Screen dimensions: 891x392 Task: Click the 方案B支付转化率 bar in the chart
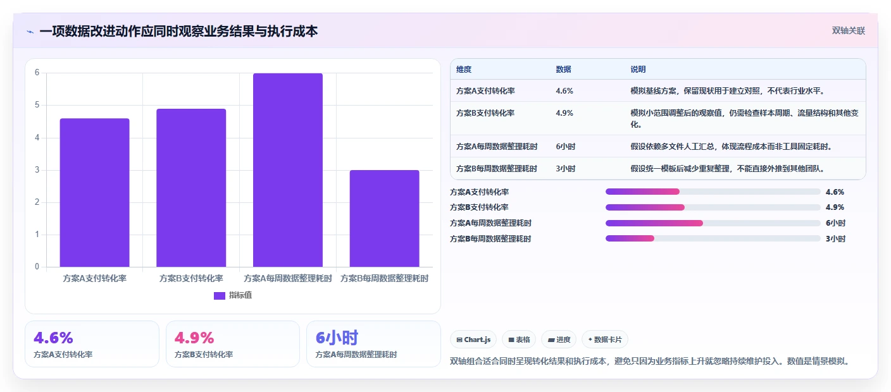[191, 188]
